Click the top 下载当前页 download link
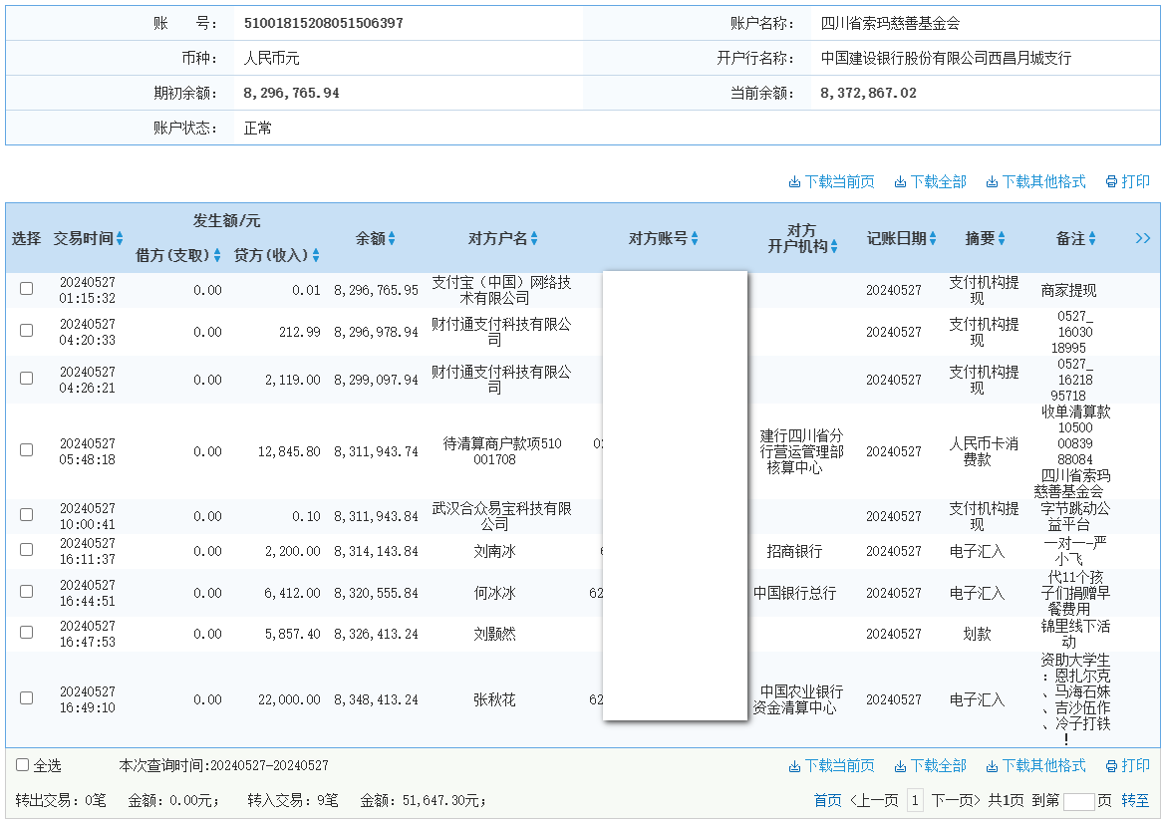The width and height of the screenshot is (1162, 821). coord(831,181)
